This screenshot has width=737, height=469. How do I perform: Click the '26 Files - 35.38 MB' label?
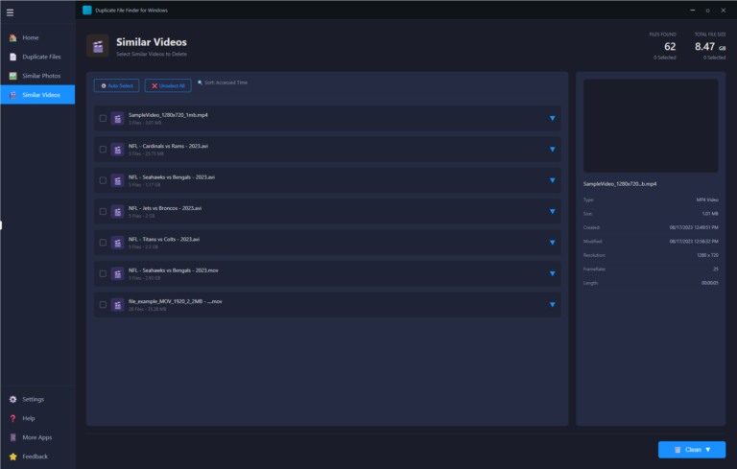click(147, 309)
